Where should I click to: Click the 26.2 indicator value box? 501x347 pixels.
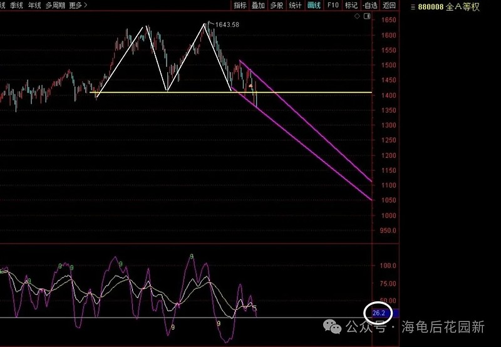click(x=379, y=313)
